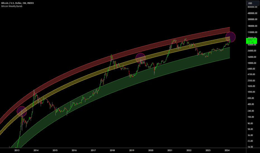Click the 4150.00 price scale value
The width and height of the screenshot is (260, 153).
[251, 75]
